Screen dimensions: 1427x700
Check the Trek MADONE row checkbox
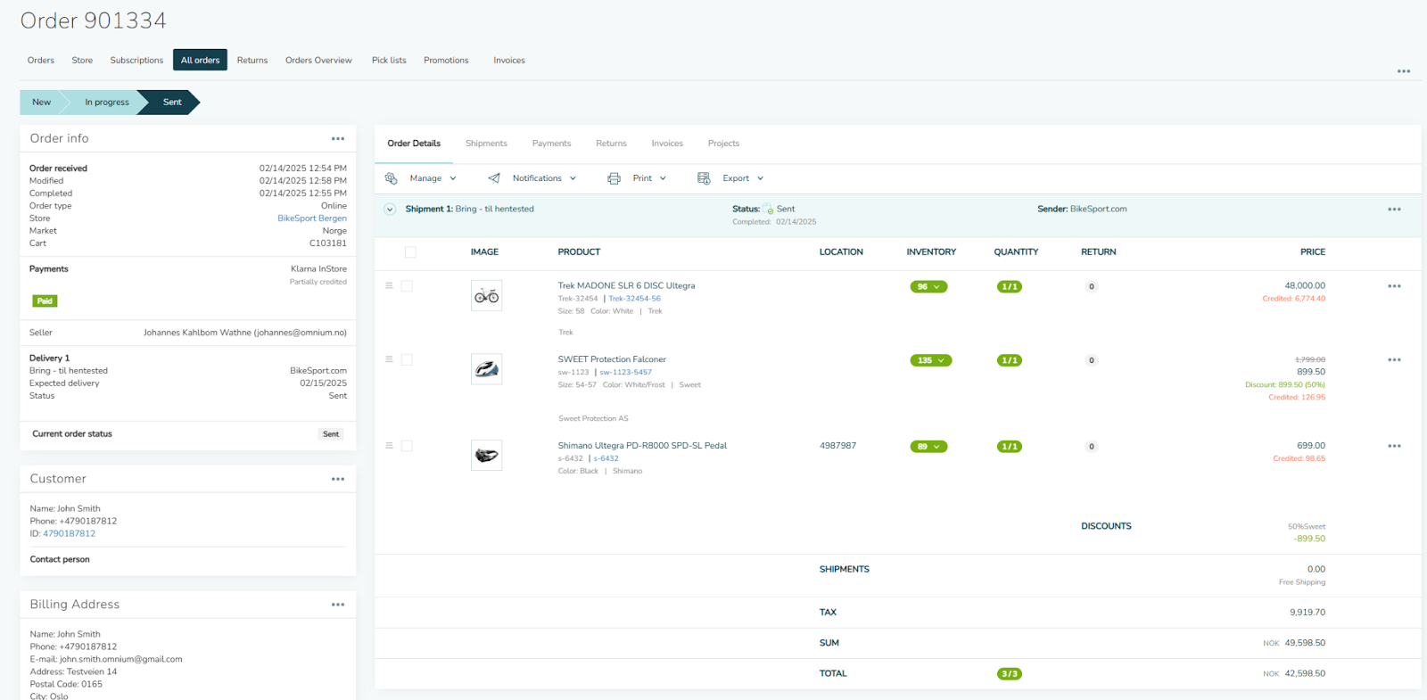(407, 286)
